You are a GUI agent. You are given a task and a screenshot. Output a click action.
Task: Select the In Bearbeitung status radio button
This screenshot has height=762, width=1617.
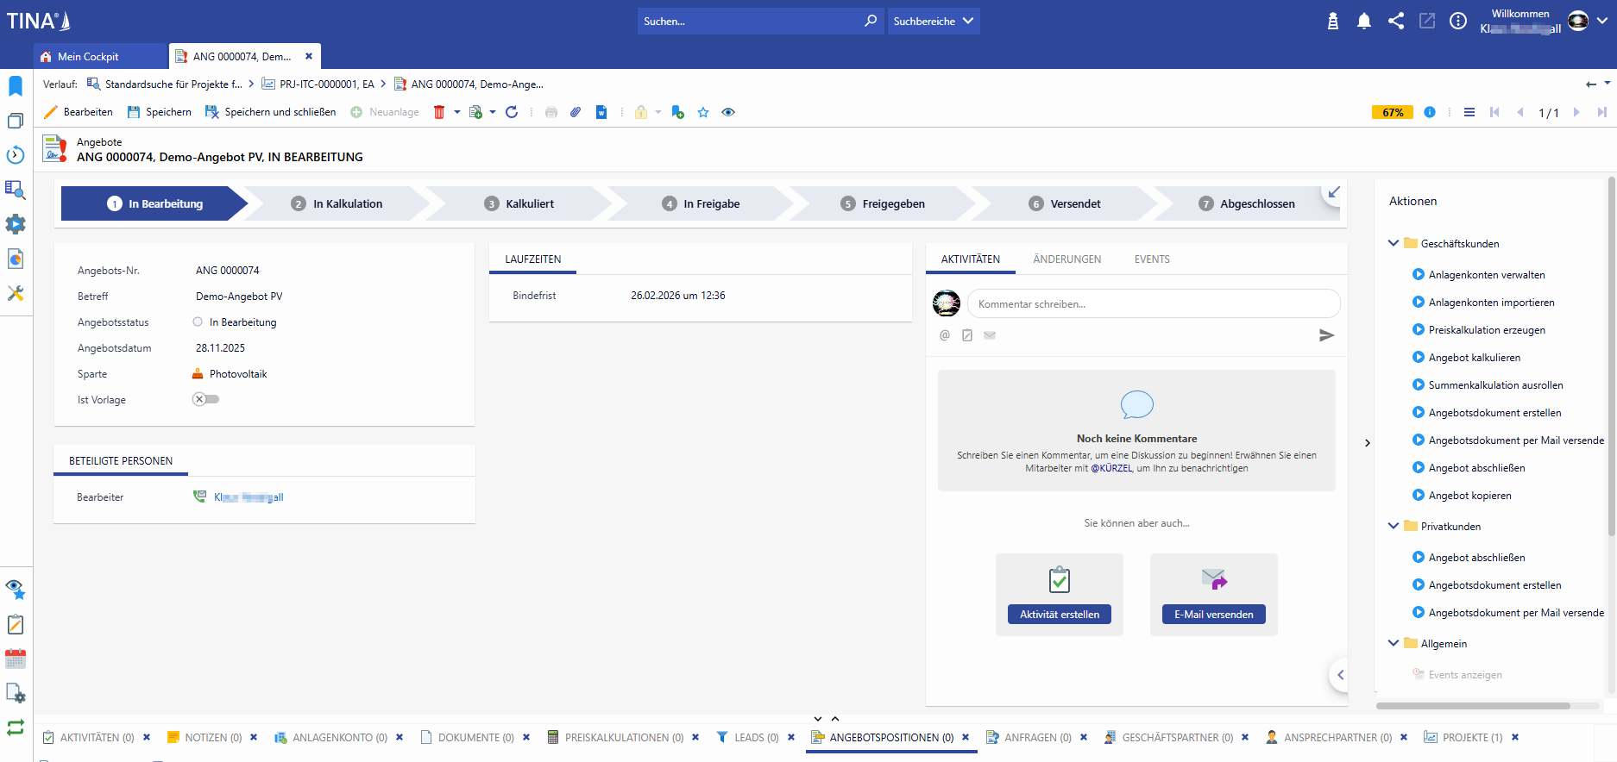click(198, 322)
